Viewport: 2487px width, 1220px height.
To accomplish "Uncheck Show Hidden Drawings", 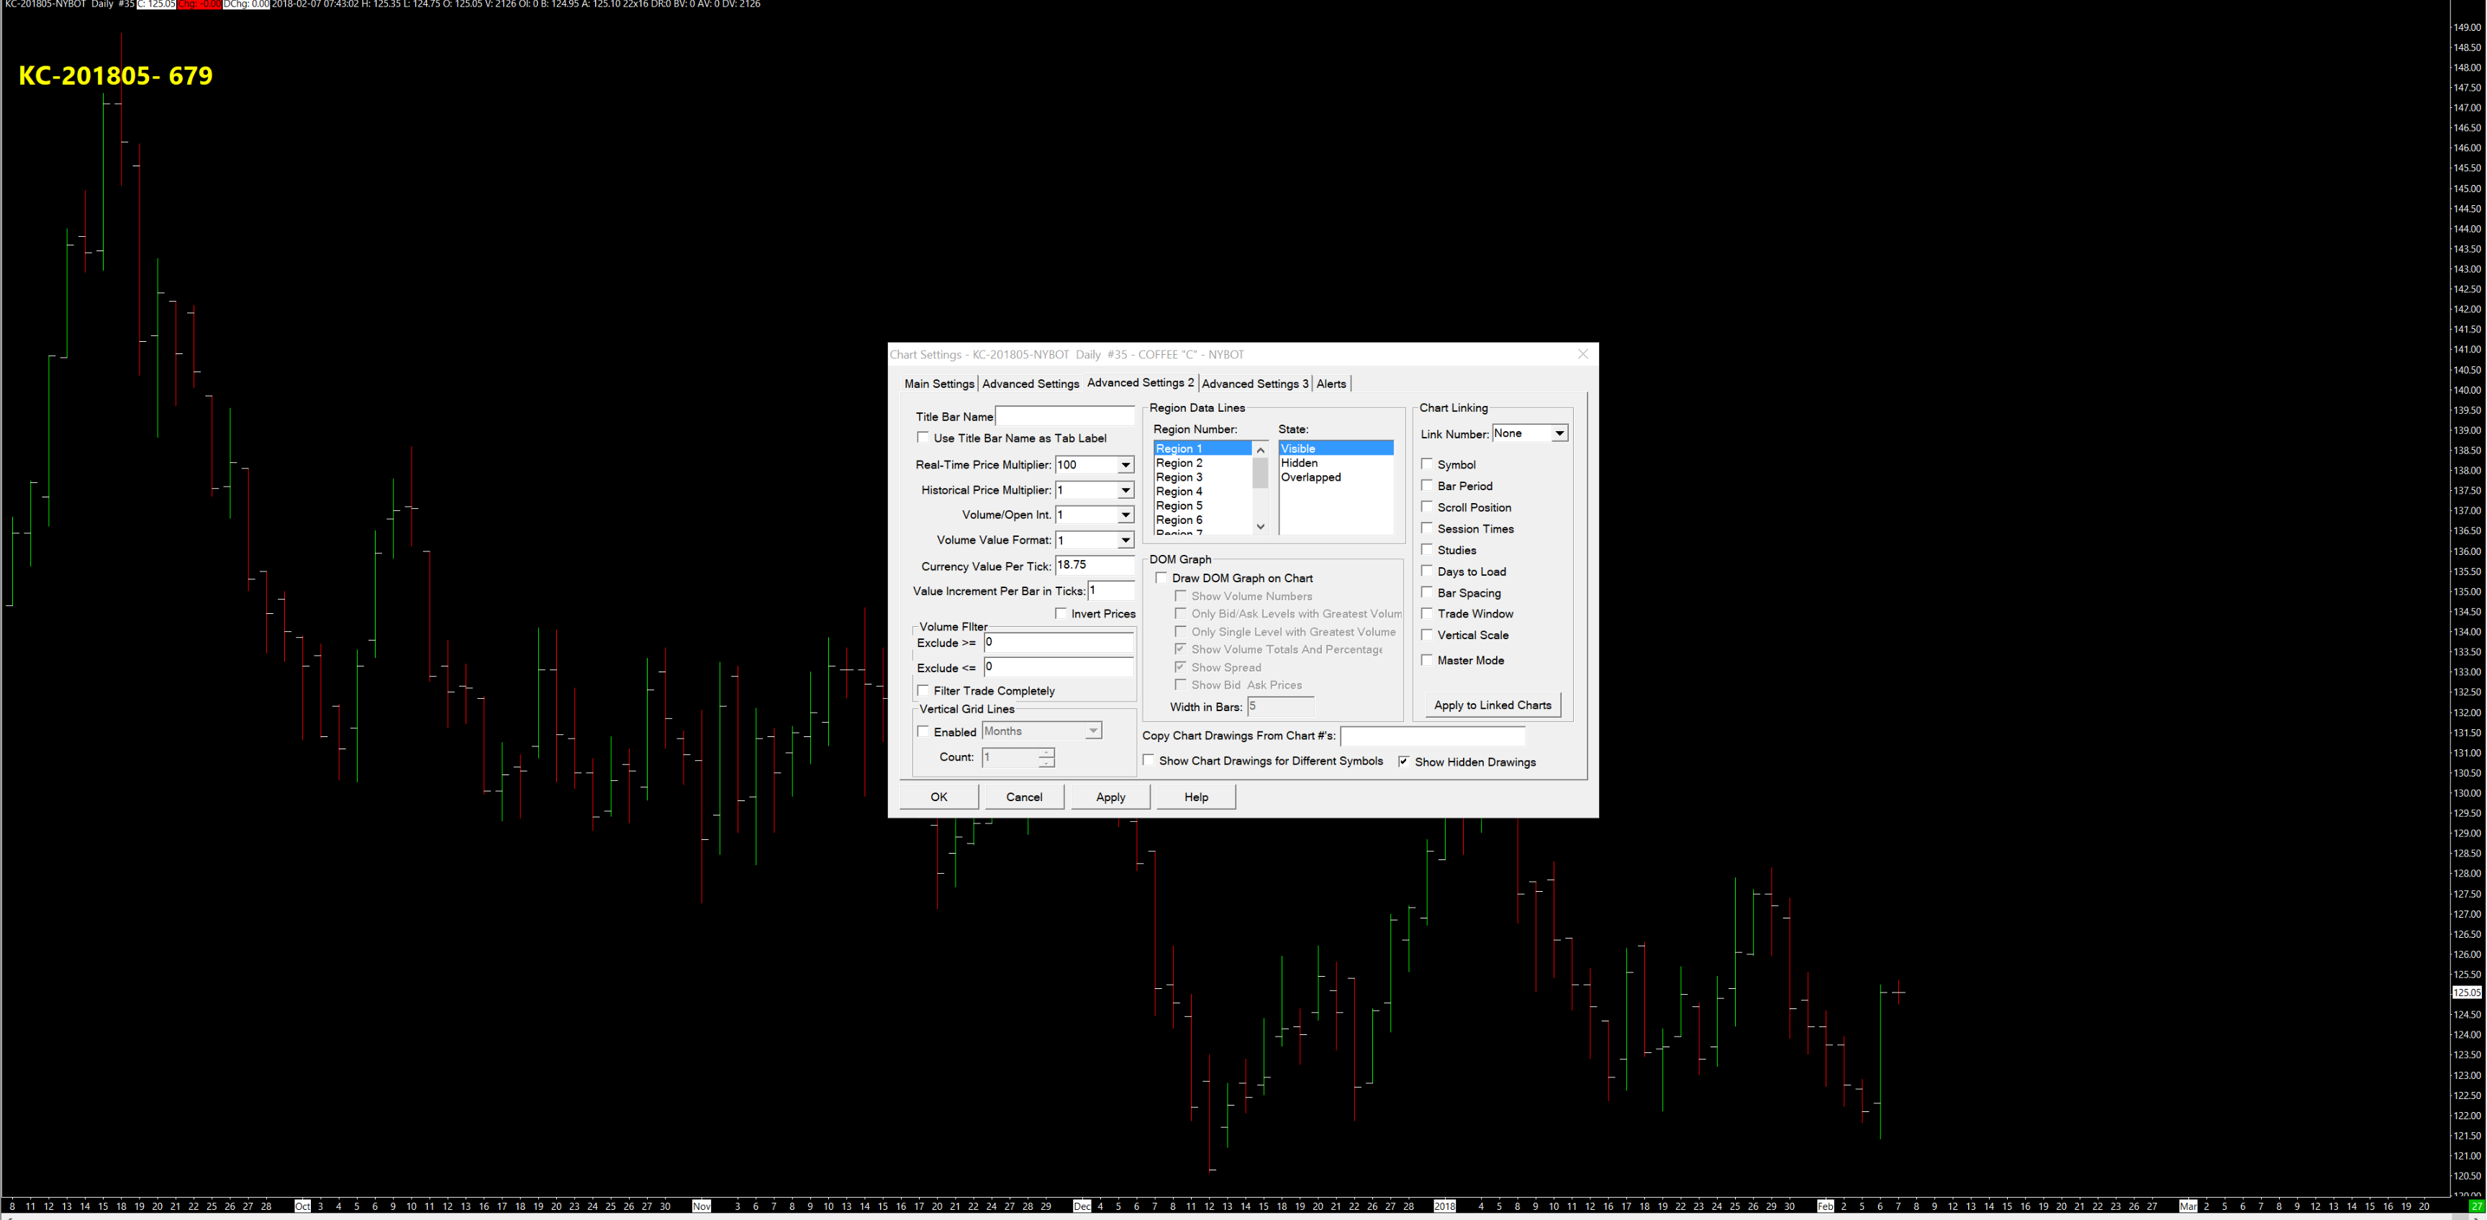I will point(1404,762).
